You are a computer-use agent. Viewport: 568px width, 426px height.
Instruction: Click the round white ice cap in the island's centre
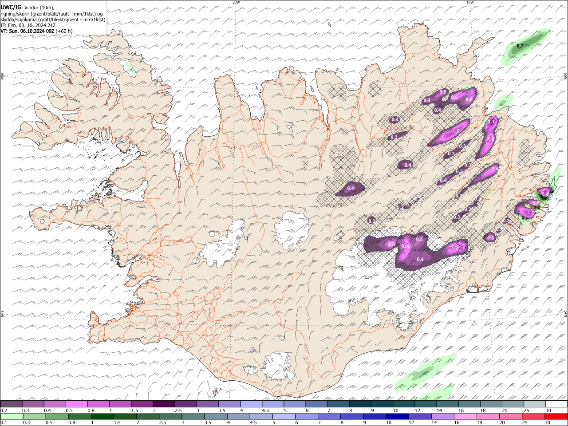click(x=292, y=230)
